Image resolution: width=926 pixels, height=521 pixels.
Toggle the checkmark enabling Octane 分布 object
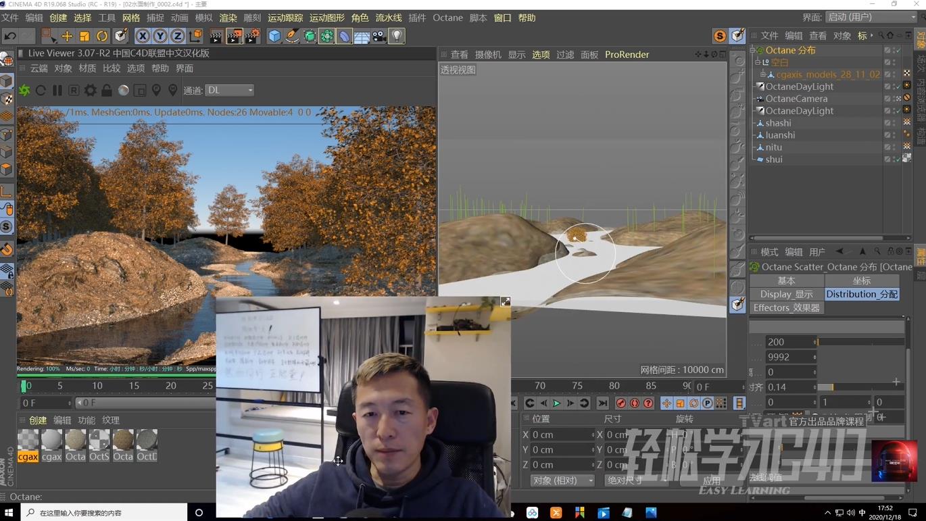coord(898,50)
